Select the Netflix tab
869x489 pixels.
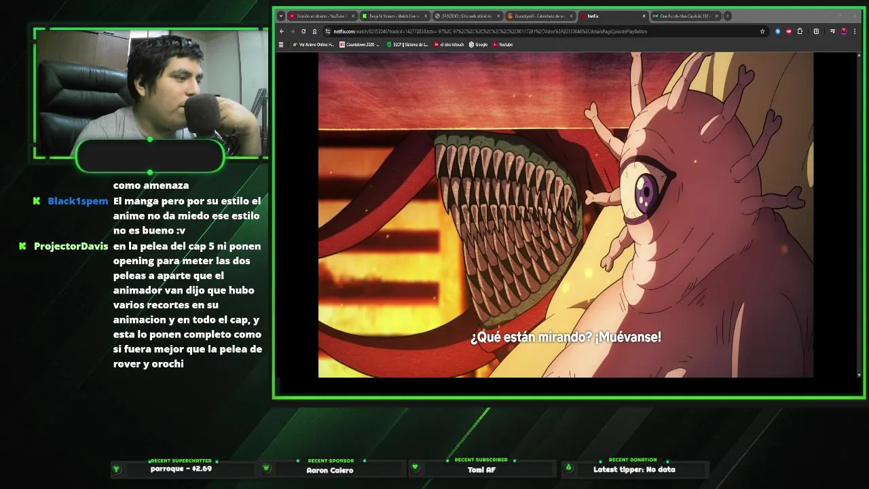[x=613, y=16]
